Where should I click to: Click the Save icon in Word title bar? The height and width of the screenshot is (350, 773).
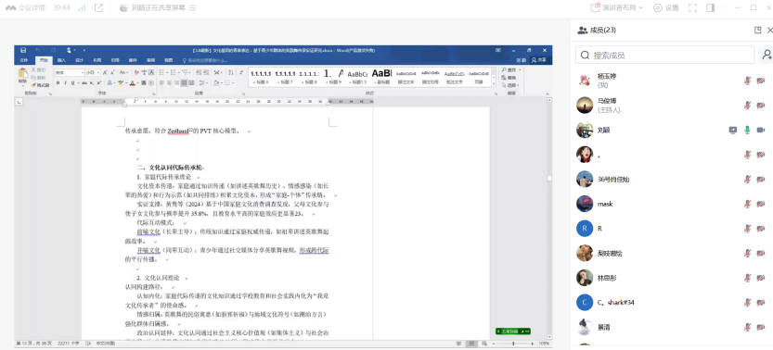[23, 50]
